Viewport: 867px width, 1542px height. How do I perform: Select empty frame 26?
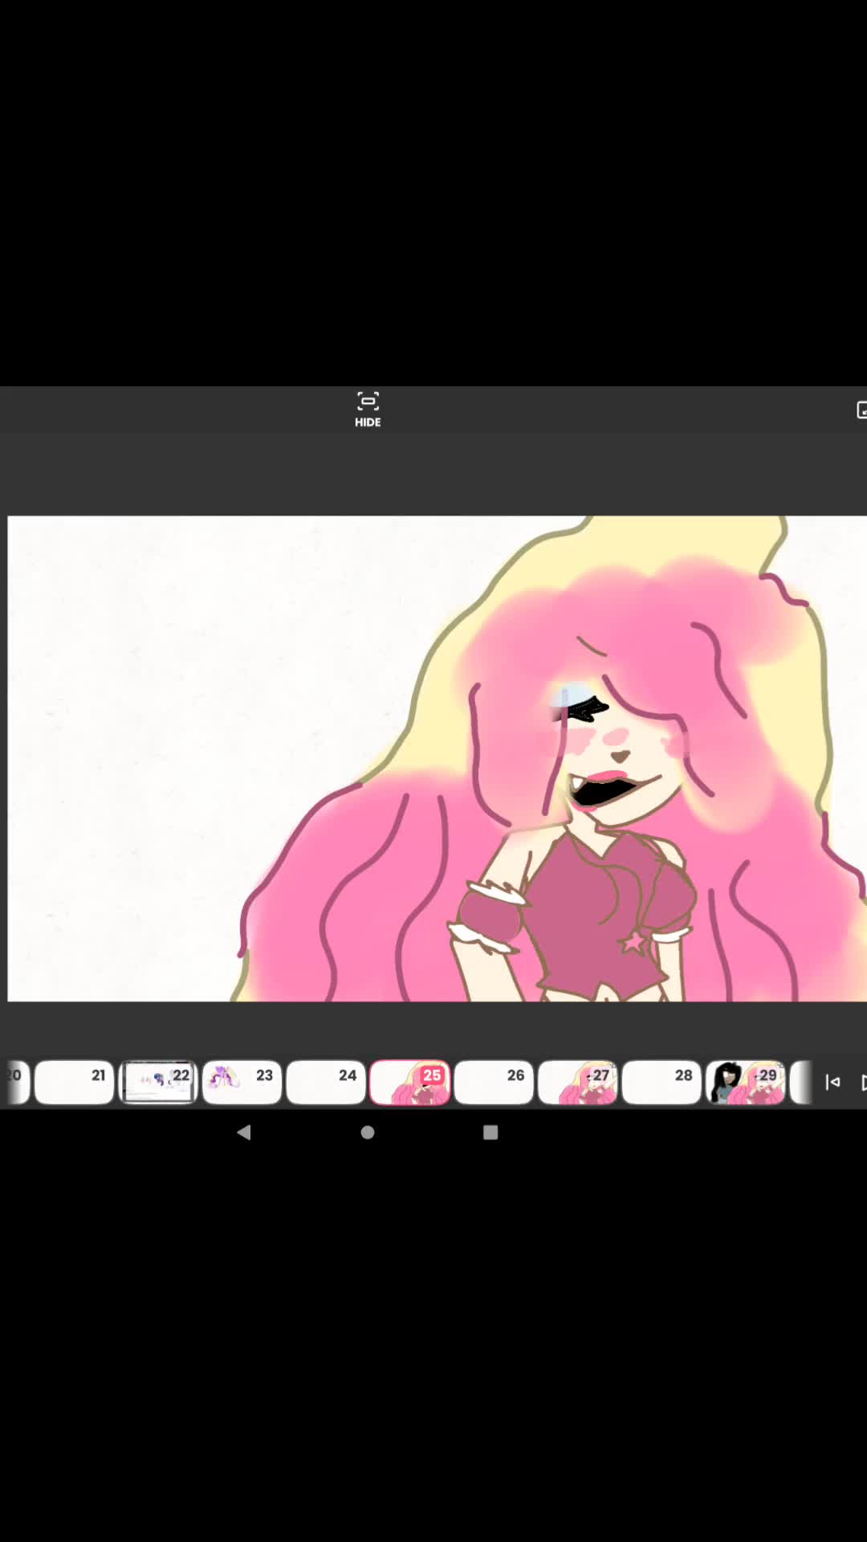pyautogui.click(x=494, y=1082)
